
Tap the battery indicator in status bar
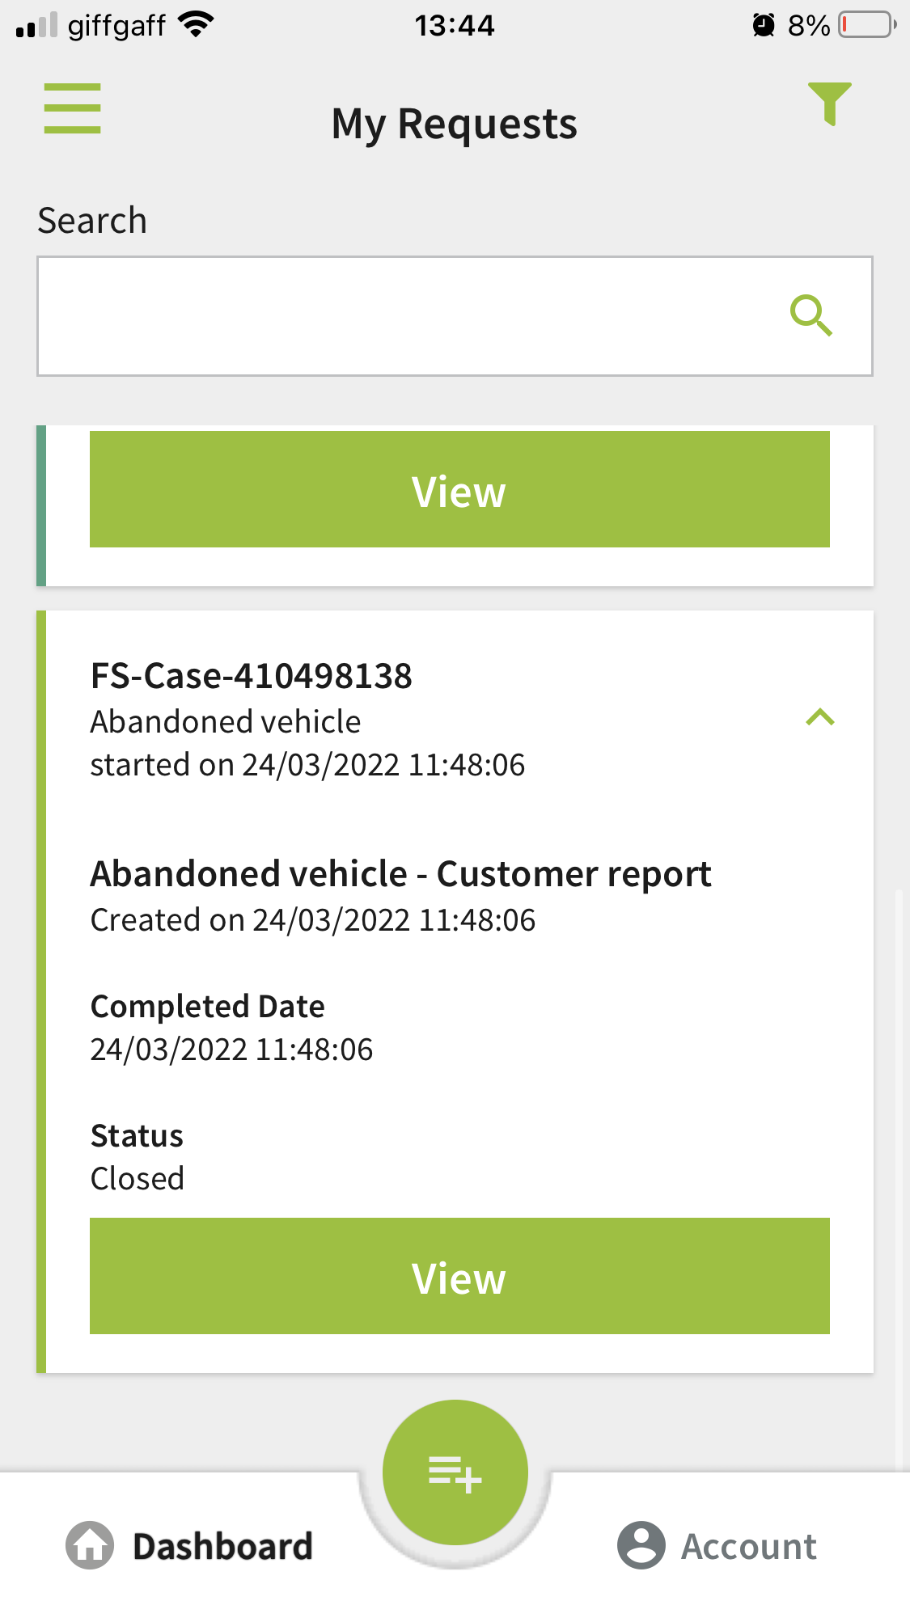tap(867, 25)
